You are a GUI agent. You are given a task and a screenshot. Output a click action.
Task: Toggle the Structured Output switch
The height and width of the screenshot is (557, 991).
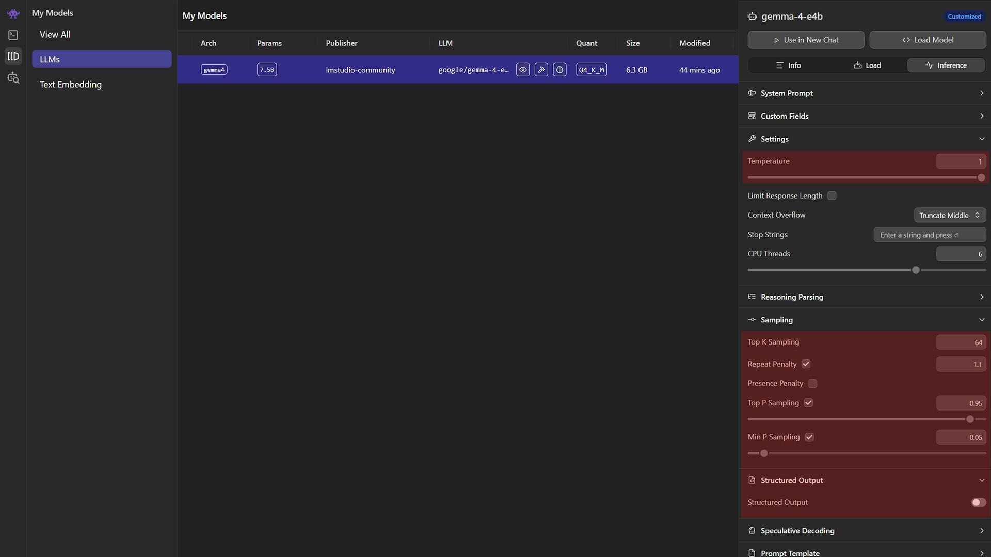(x=978, y=502)
